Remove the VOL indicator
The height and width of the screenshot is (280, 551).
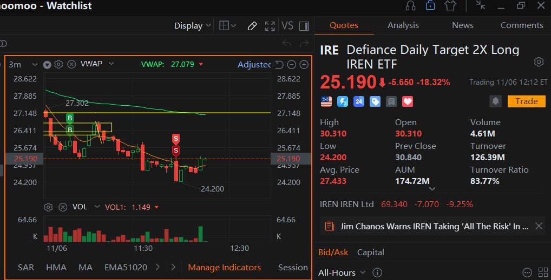pyautogui.click(x=63, y=207)
